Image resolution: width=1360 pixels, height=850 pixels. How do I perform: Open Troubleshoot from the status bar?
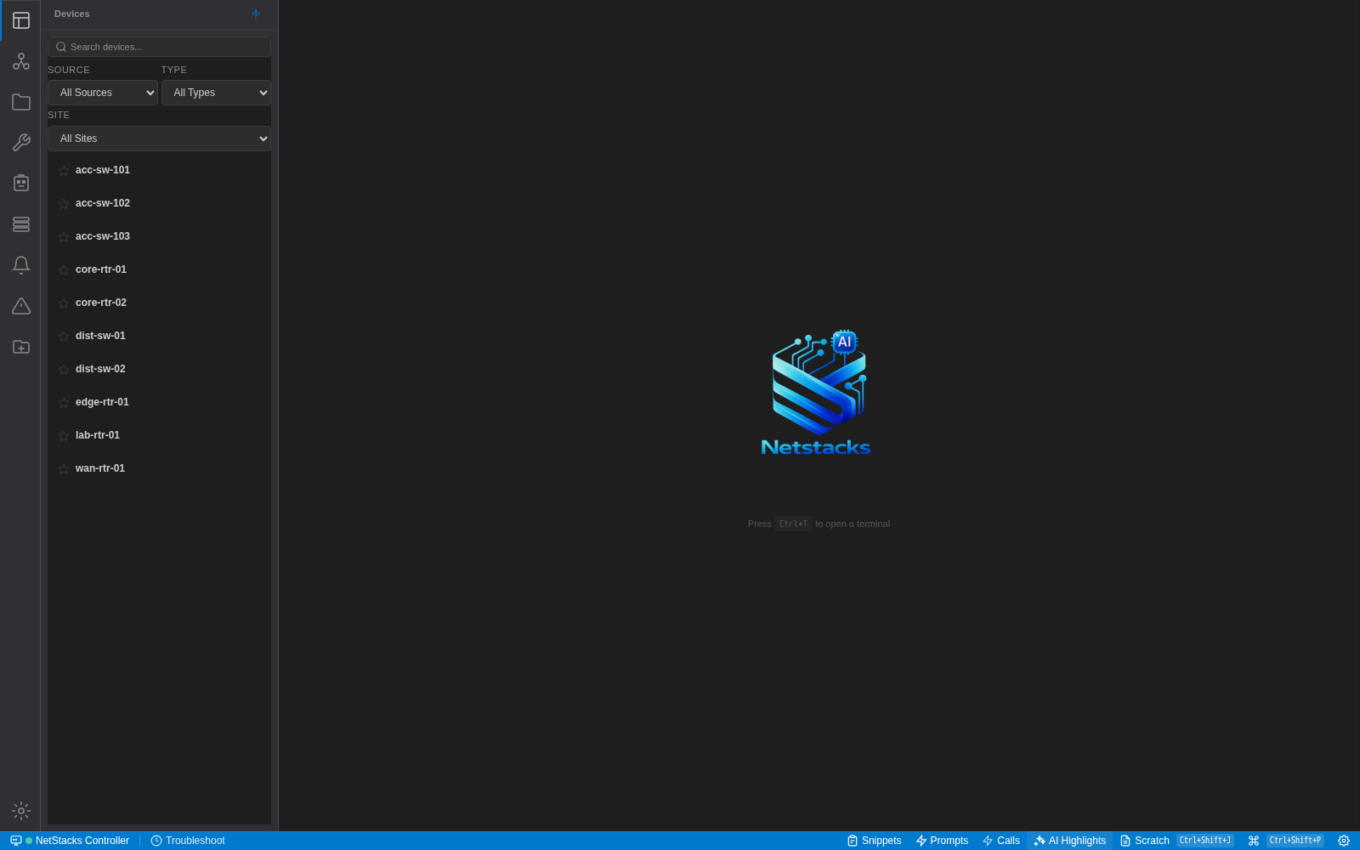(x=188, y=841)
